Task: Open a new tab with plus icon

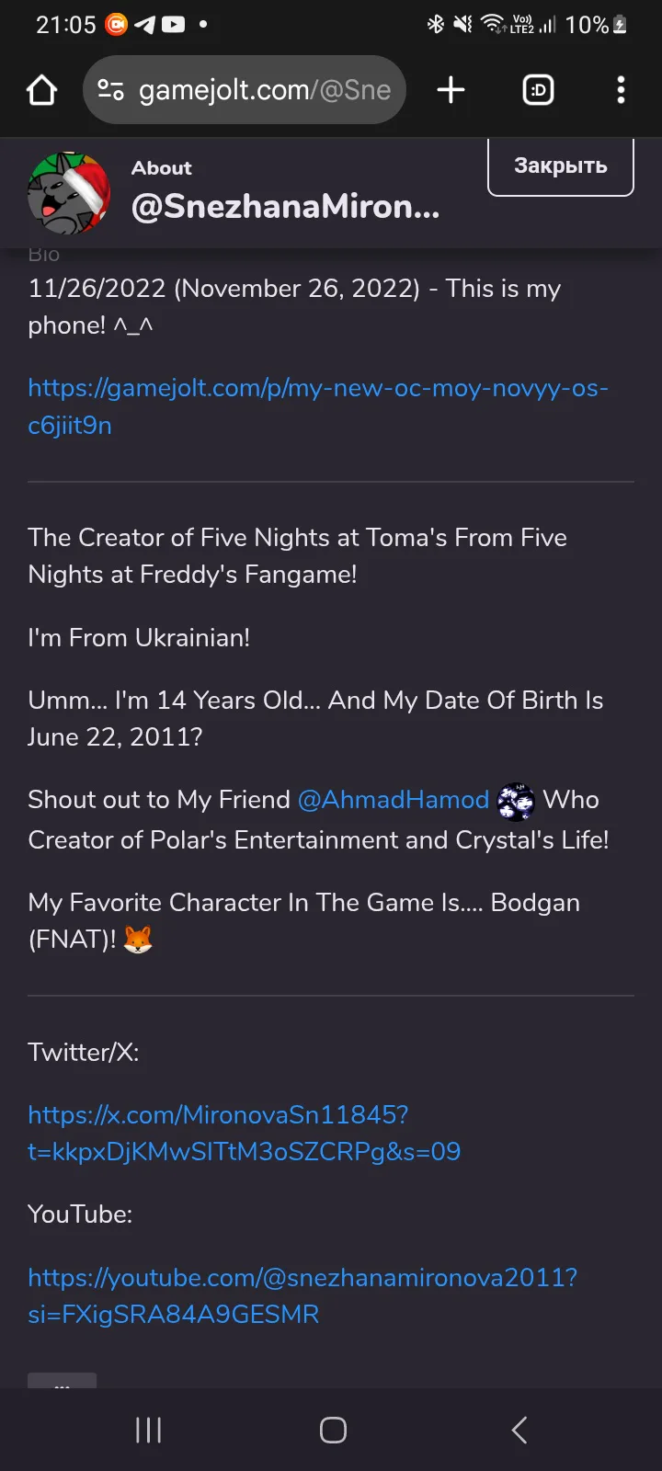Action: 451,90
